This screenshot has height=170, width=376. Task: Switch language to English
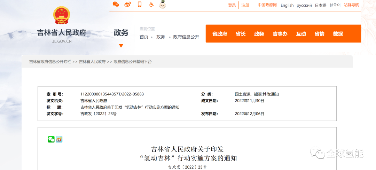(287, 5)
